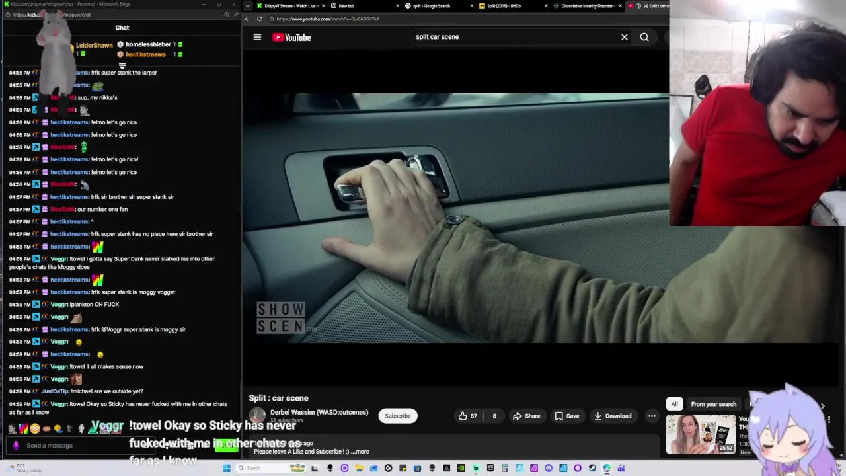Viewport: 846px width, 476px height.
Task: Click the Windows taskbar Search box
Action: point(271,468)
